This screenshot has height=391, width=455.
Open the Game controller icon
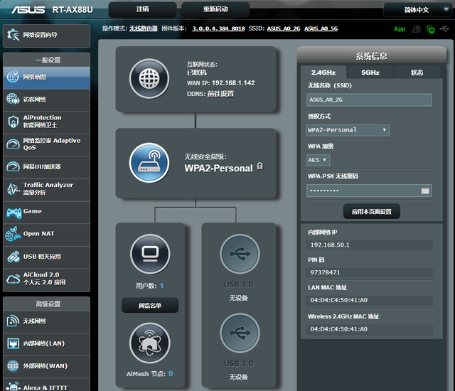[x=14, y=213]
